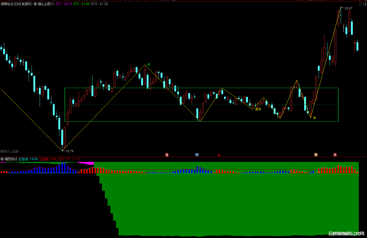Click the green circled 1 marker at peak
367x238 pixels.
(x=149, y=64)
